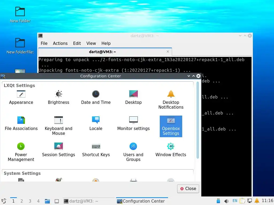Switch to virtual desktop 3
The image size is (274, 205).
click(30, 201)
